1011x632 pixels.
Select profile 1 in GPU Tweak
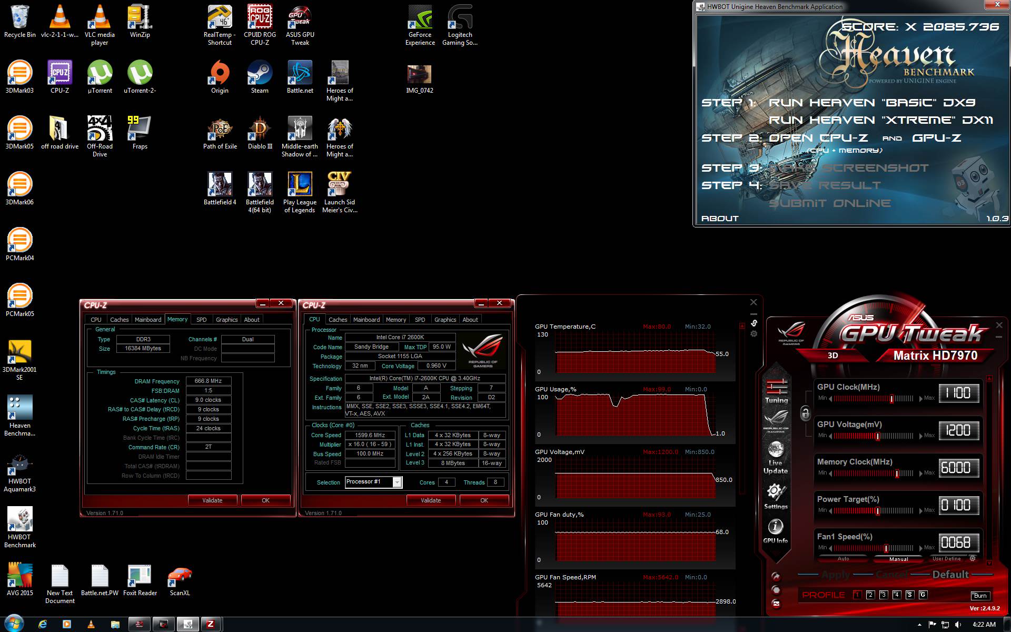[857, 595]
